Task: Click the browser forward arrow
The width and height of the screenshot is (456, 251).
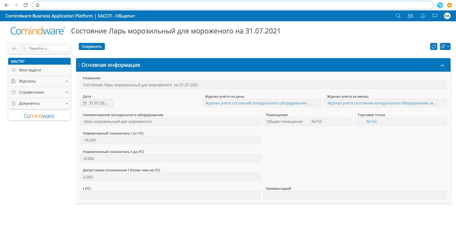Action: (x=16, y=5)
